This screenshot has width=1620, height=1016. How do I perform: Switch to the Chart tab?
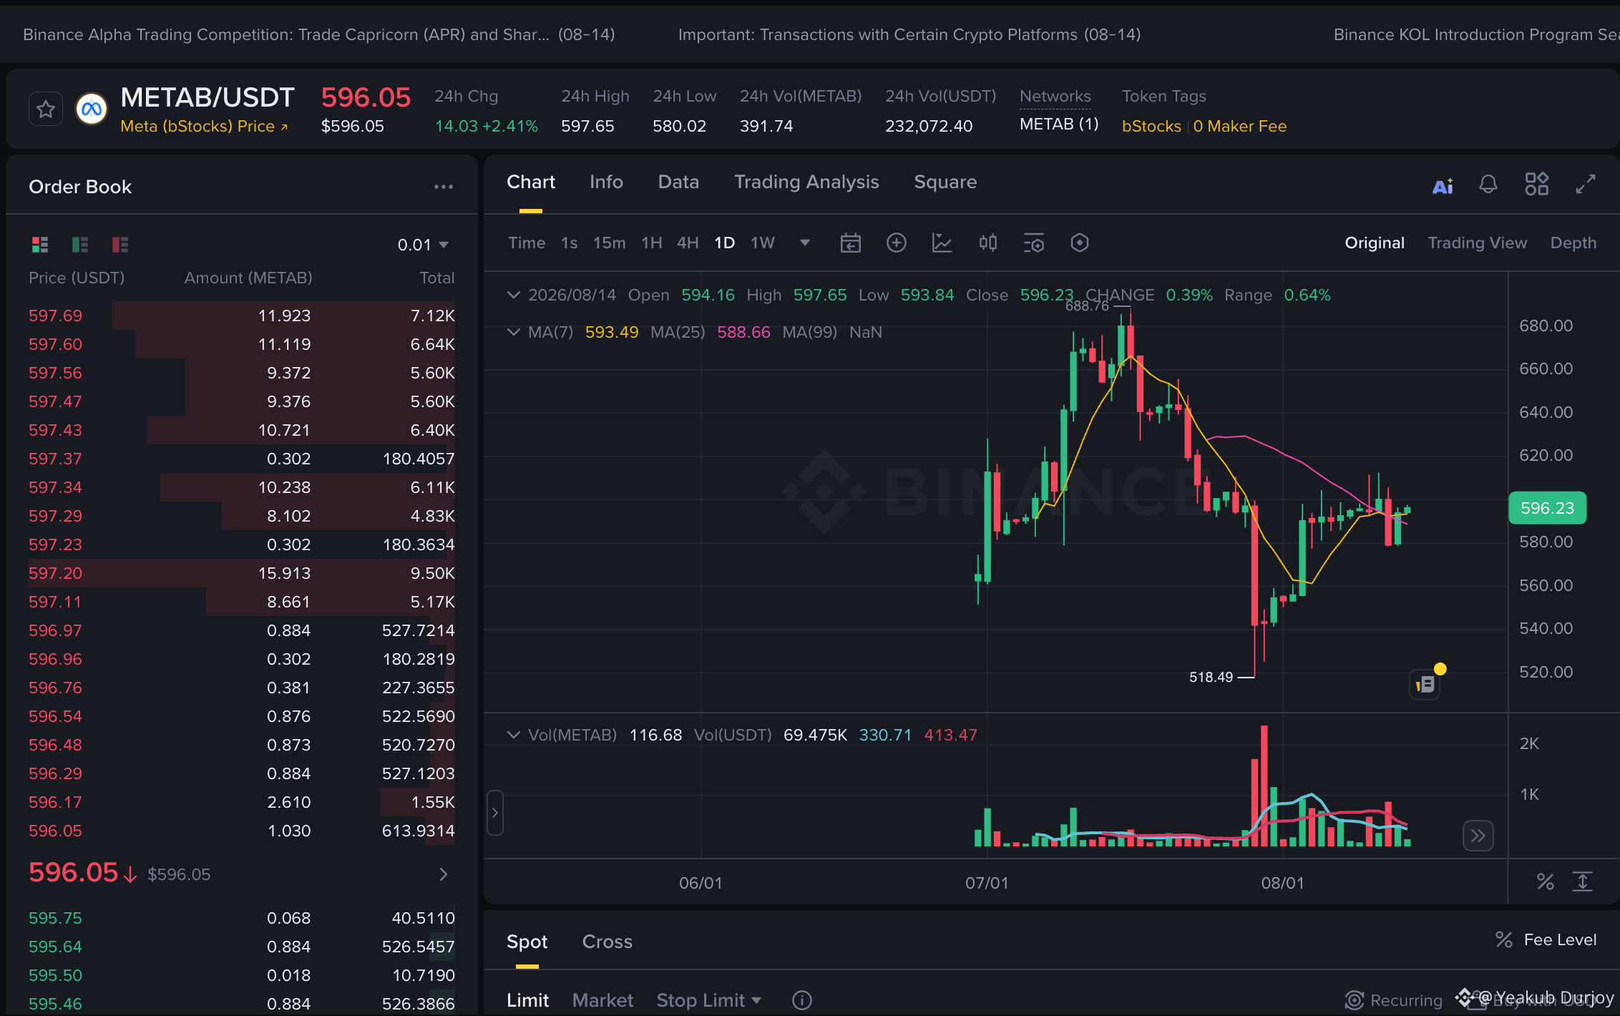tap(531, 182)
